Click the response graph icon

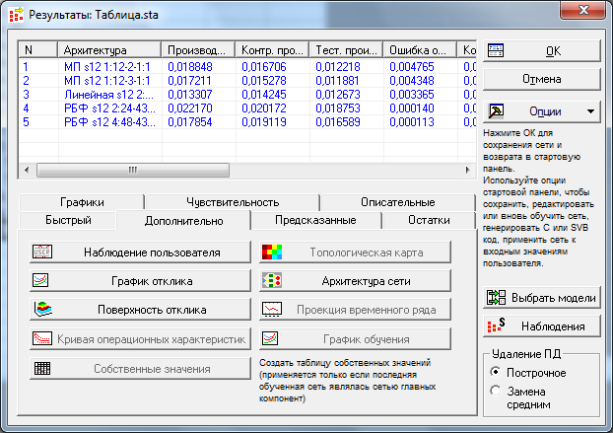[40, 280]
